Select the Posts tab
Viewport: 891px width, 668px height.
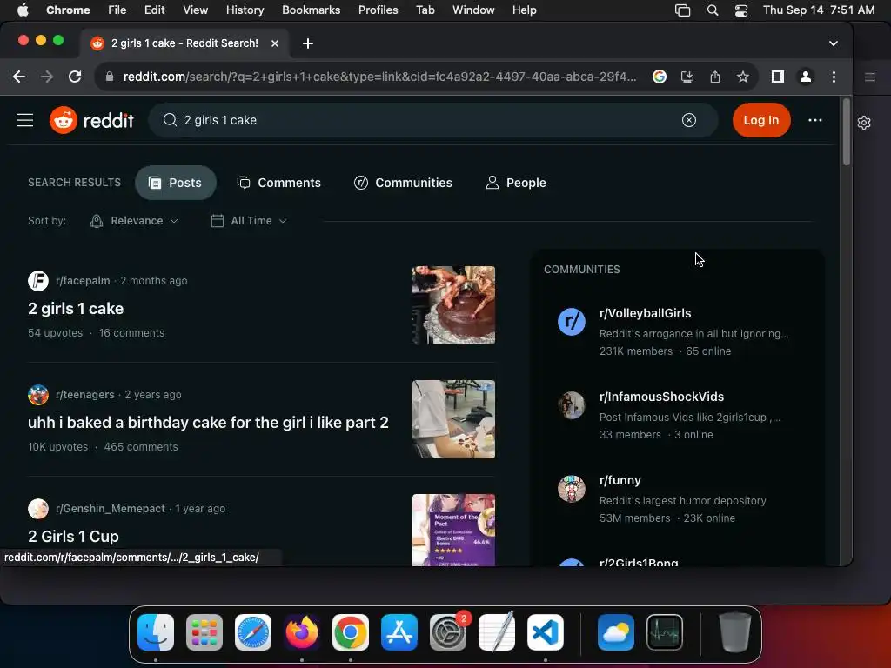point(176,183)
